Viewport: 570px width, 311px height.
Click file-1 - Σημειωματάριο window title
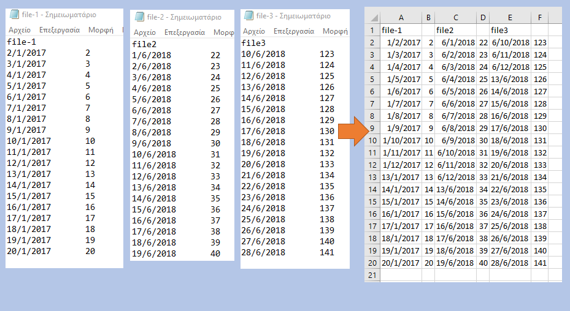point(59,15)
